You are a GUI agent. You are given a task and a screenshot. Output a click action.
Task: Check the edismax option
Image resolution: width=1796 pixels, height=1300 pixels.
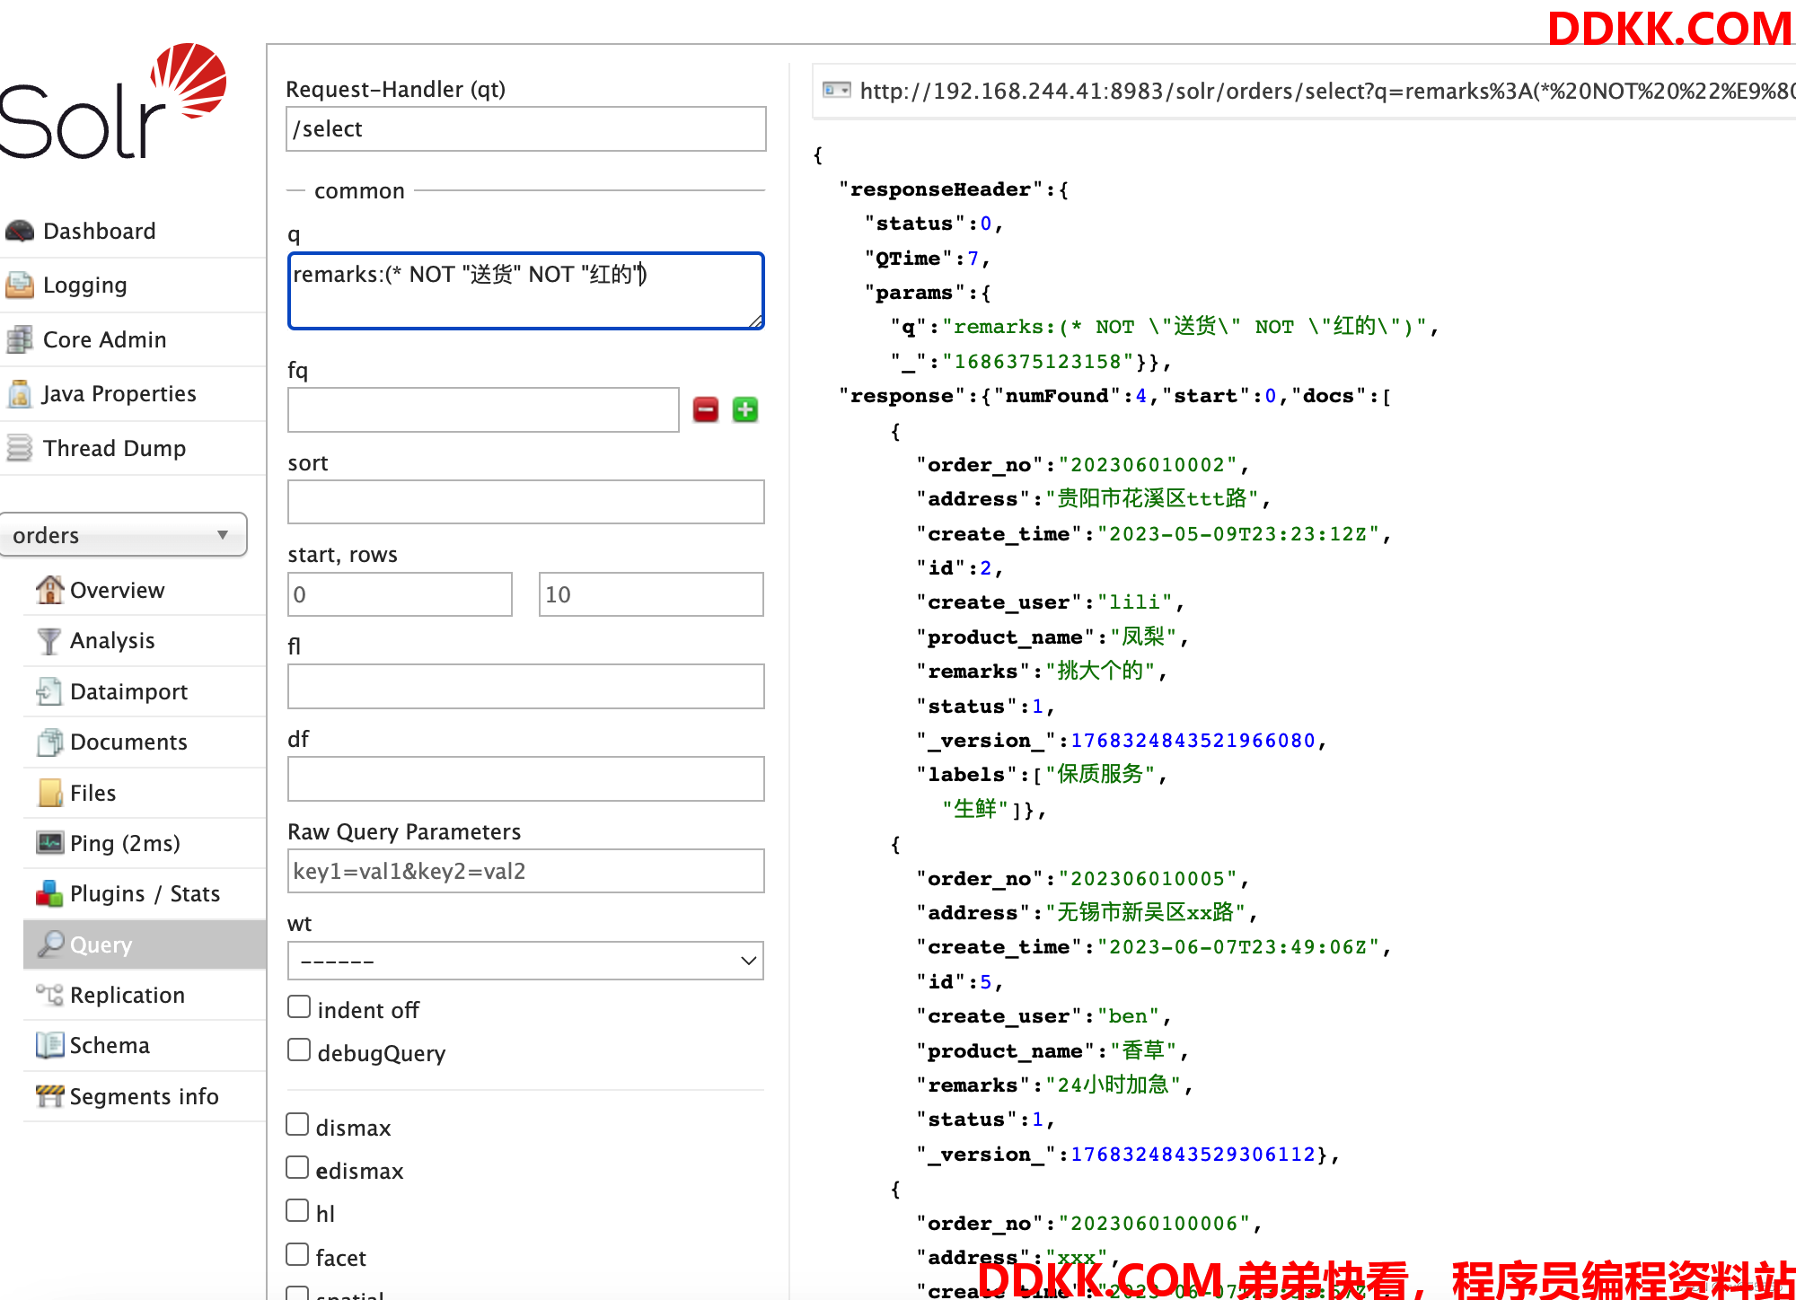pos(297,1168)
